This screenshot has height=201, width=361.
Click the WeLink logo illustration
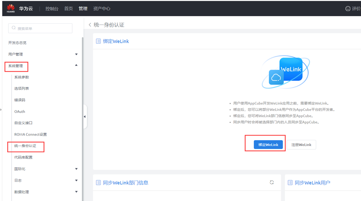pos(285,72)
